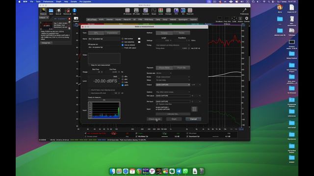Click the Measure toolbar icon in REW

[43, 11]
